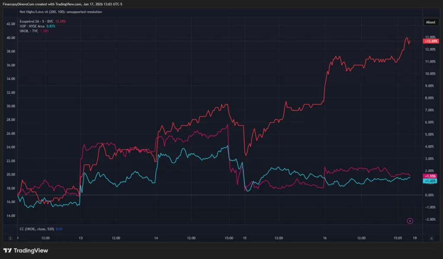The image size is (443, 259).
Task: Click the Z timezone button on time axis
Action: pyautogui.click(x=10, y=238)
